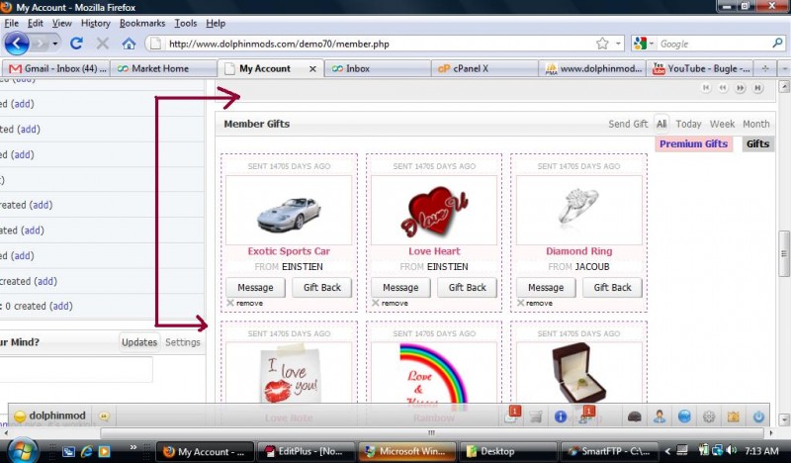Switch to the YouTube tab
The image size is (791, 463).
tap(701, 68)
